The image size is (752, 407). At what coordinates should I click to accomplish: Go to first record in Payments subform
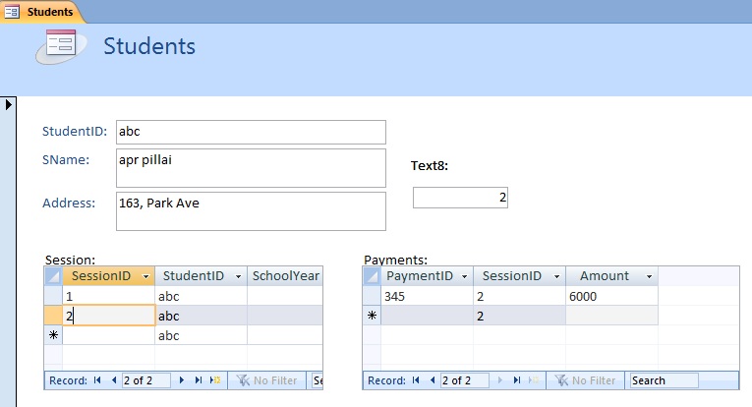[416, 380]
